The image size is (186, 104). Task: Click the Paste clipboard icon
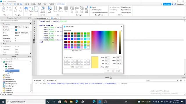point(3,8)
